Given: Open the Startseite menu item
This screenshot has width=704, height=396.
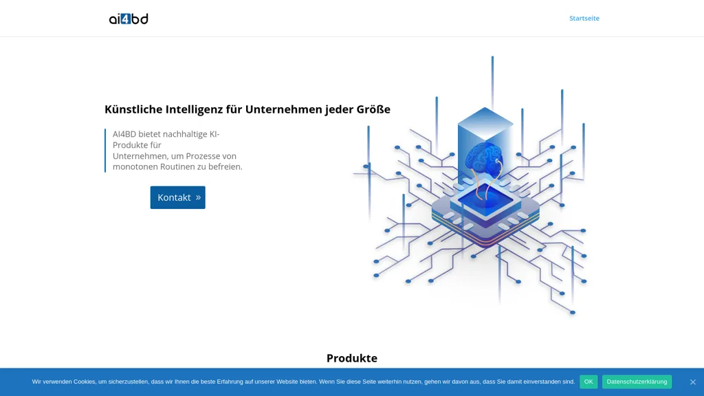Looking at the screenshot, I should [x=584, y=19].
